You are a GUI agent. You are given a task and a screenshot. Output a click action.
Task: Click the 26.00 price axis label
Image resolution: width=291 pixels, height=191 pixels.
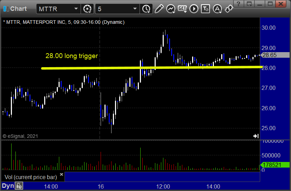coord(268,108)
